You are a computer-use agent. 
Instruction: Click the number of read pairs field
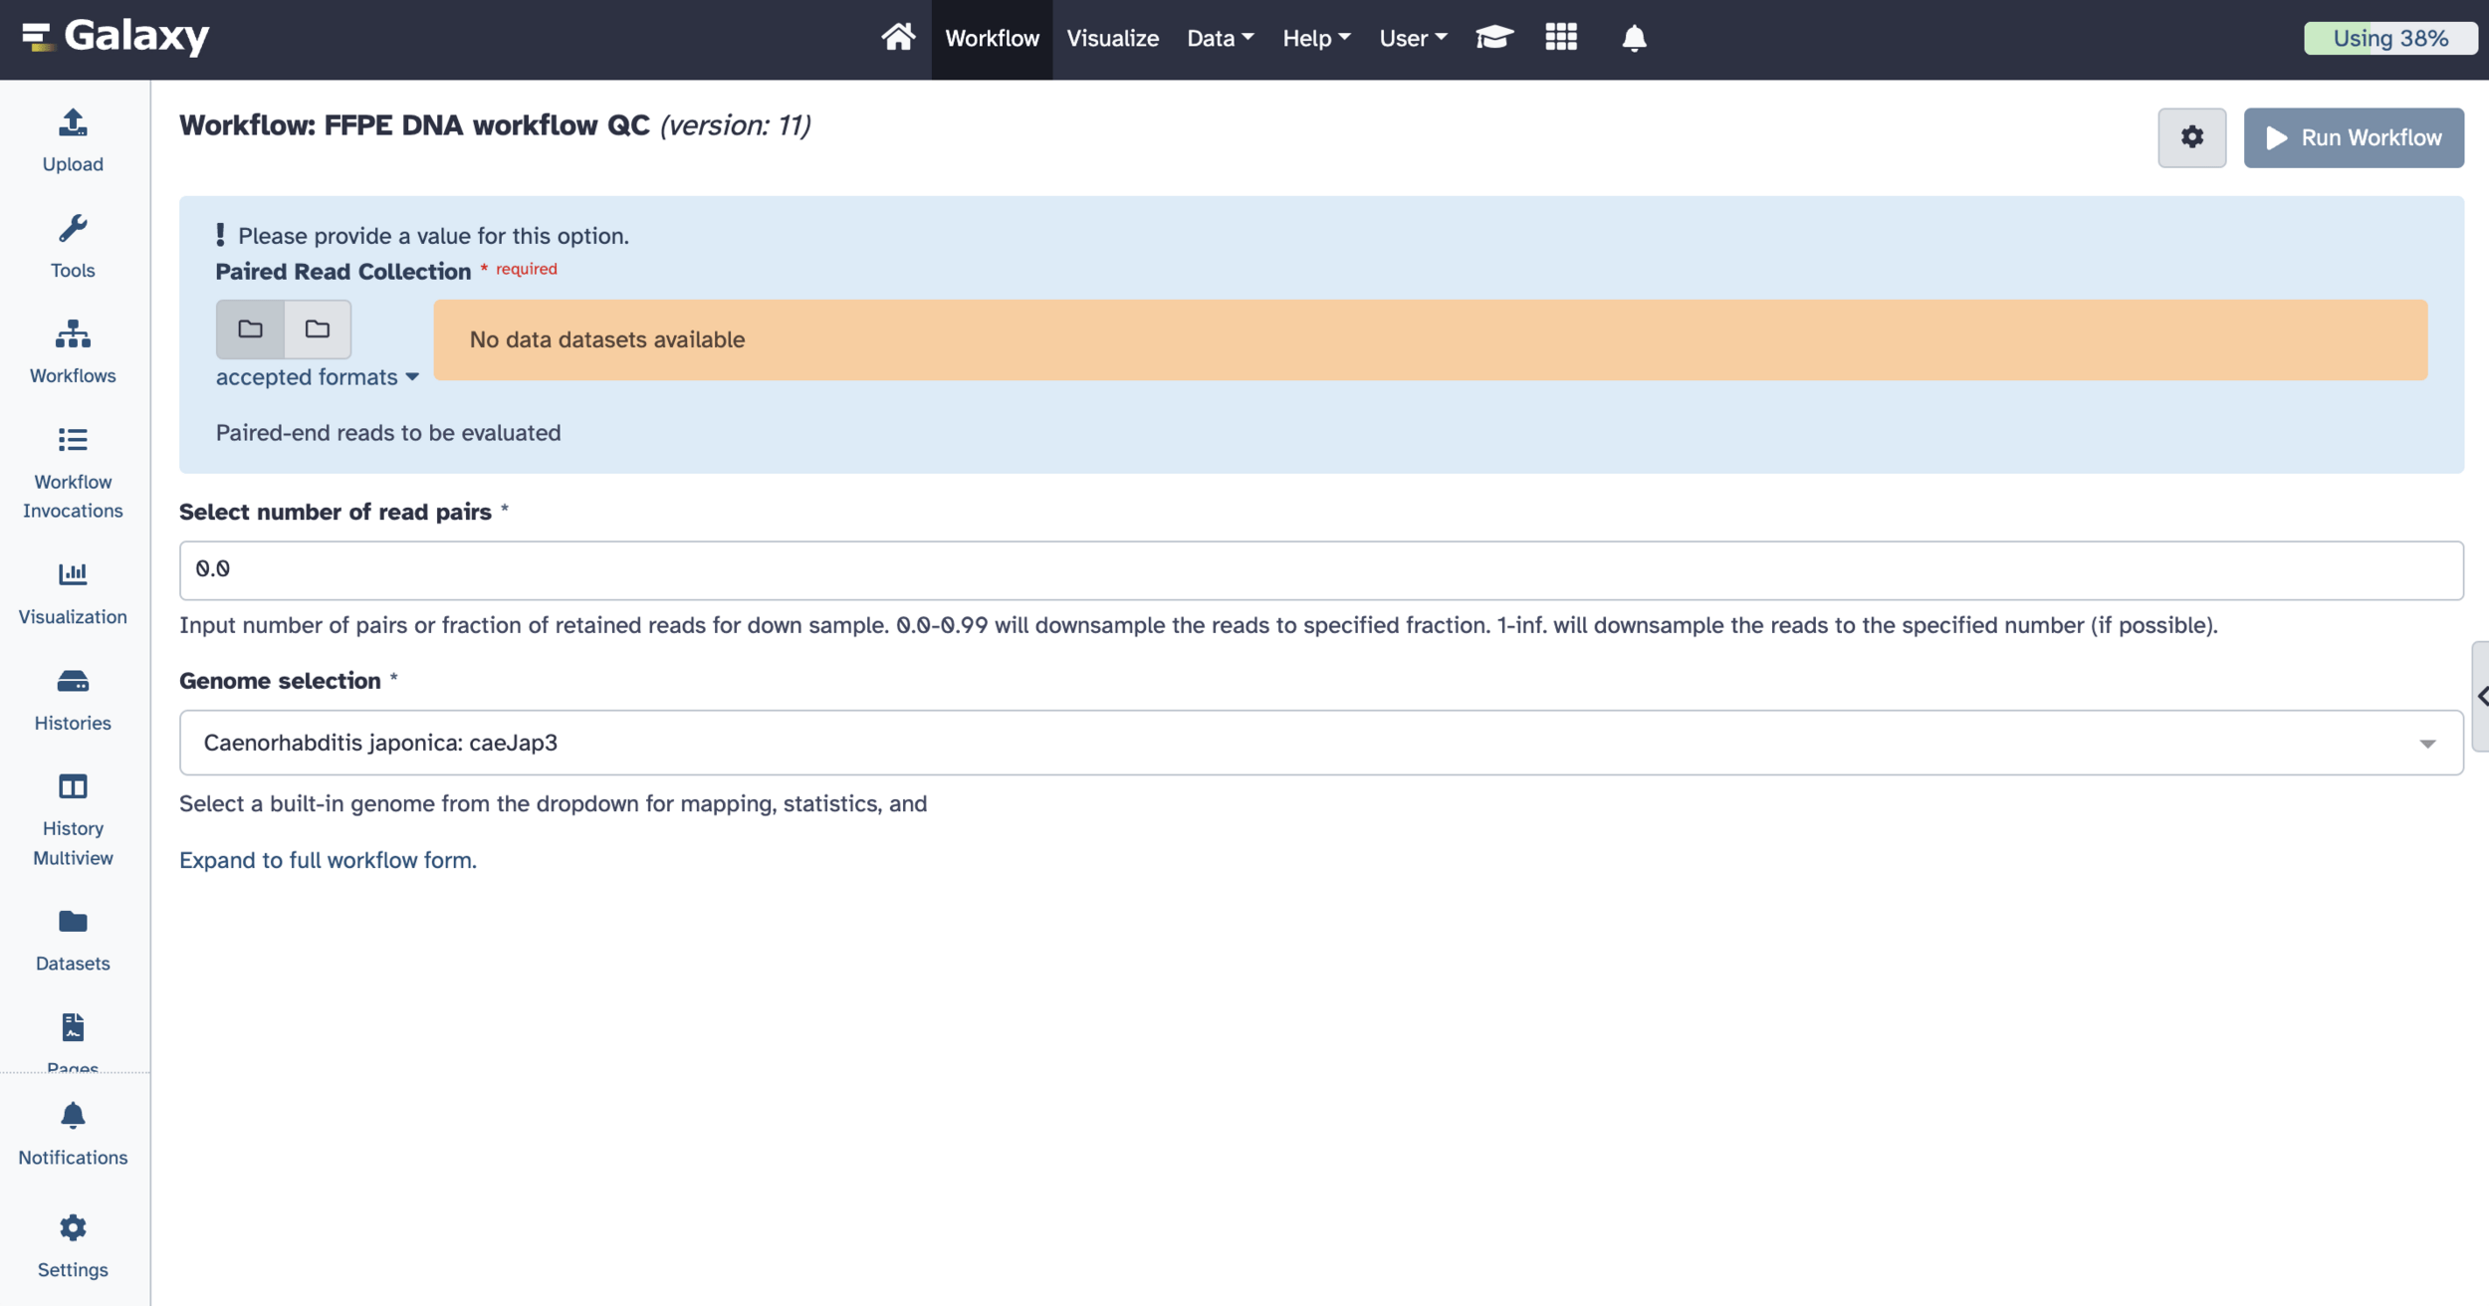click(x=1320, y=570)
